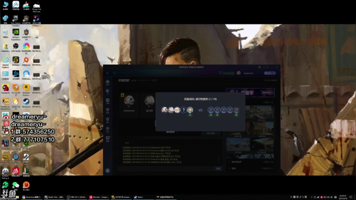Image resolution: width=356 pixels, height=200 pixels.
Task: Open user avatar next to dreameryu name
Action: pyautogui.click(x=239, y=73)
